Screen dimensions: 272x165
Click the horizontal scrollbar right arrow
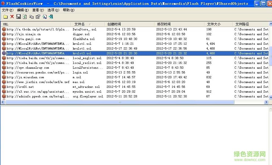coord(266,102)
